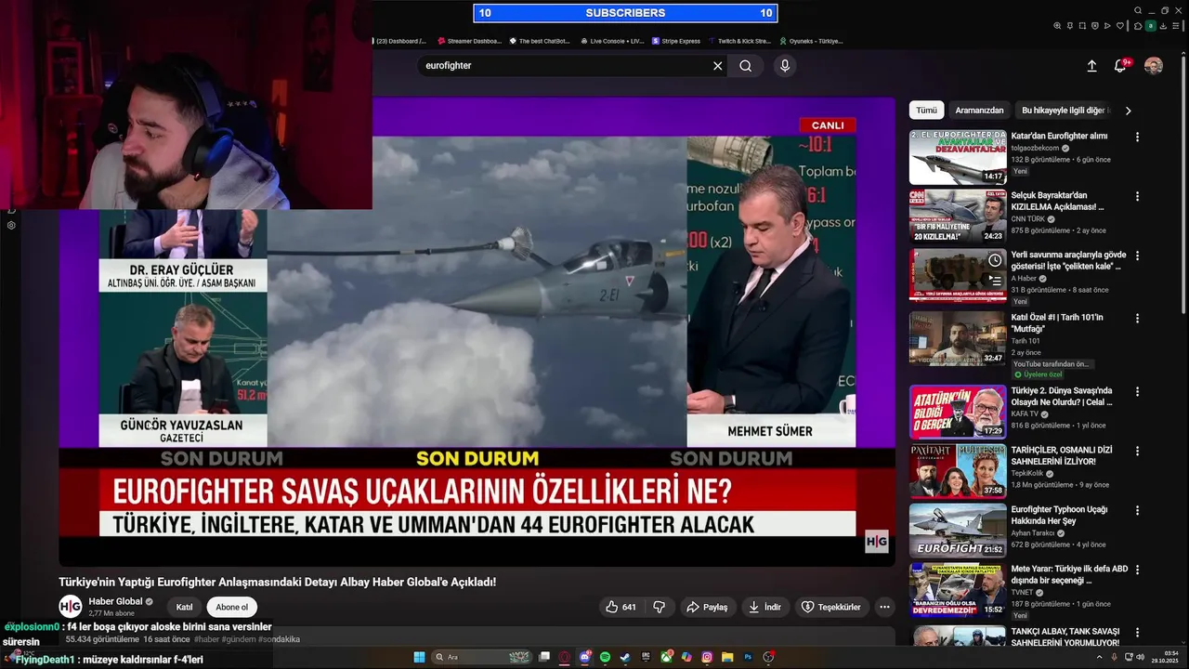Viewport: 1189px width, 669px height.
Task: Open options for Eurofighter Typhoon Uçağı video
Action: [x=1137, y=510]
